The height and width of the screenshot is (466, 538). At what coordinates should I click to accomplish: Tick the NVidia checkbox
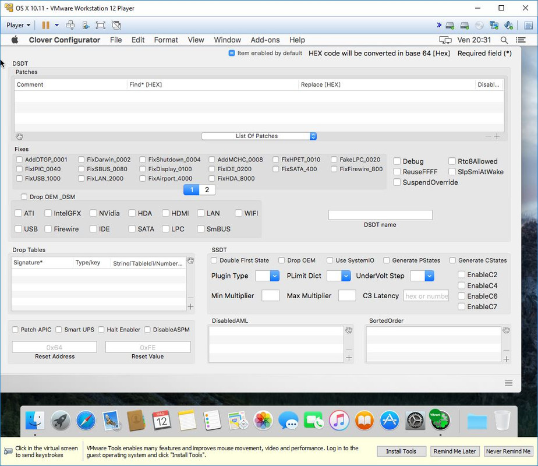pos(93,213)
